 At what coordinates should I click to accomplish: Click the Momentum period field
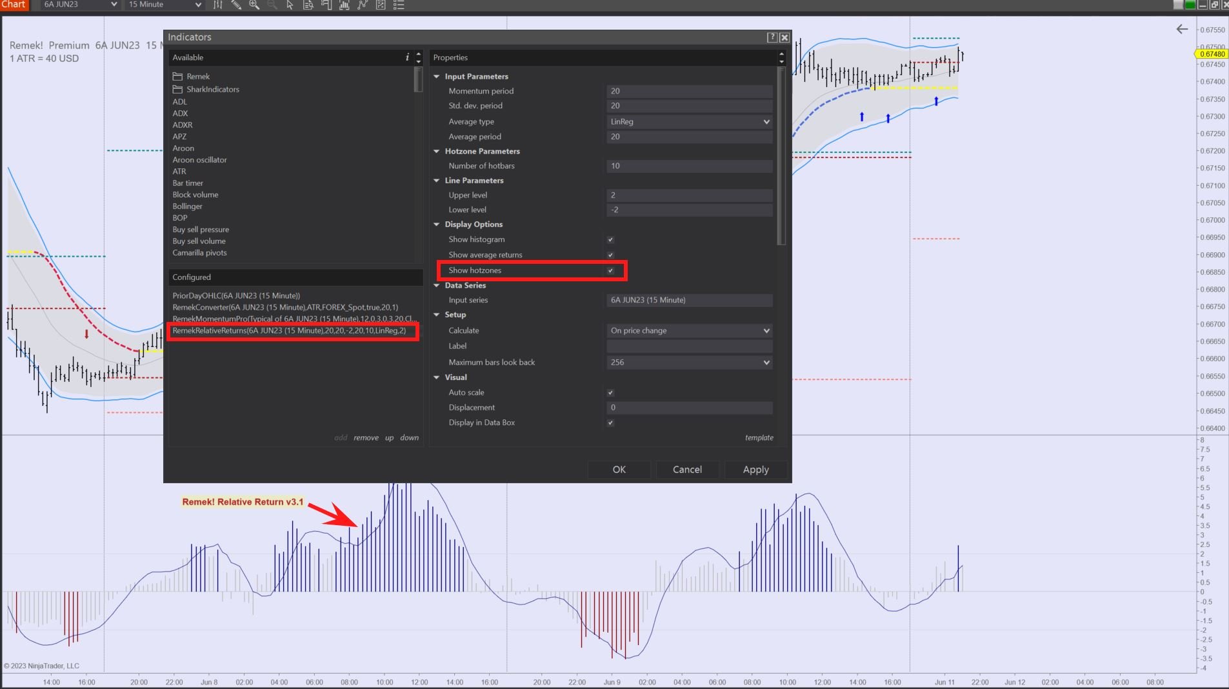(x=690, y=91)
